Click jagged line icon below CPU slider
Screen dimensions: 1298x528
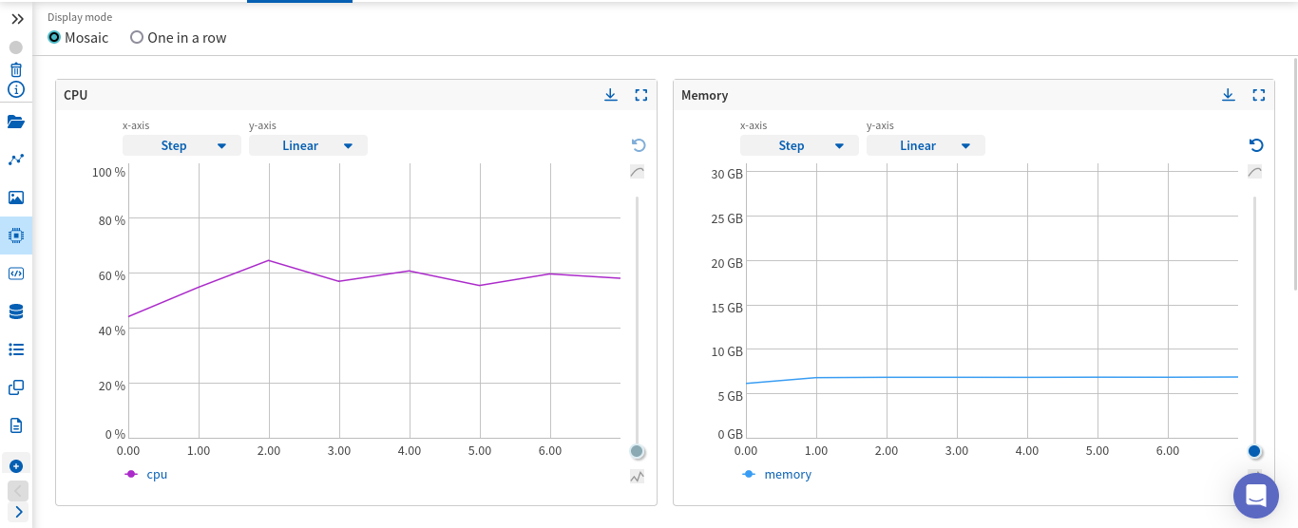pyautogui.click(x=638, y=477)
